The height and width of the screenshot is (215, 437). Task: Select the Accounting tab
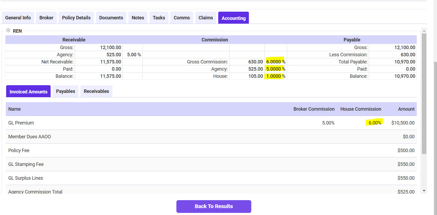click(233, 18)
